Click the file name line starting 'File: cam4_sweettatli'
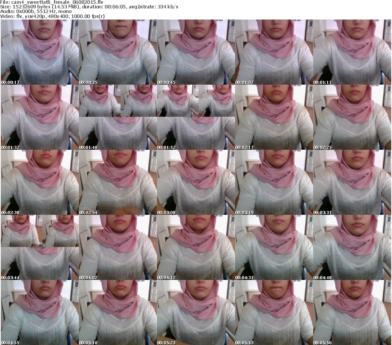392x345 pixels. click(52, 2)
